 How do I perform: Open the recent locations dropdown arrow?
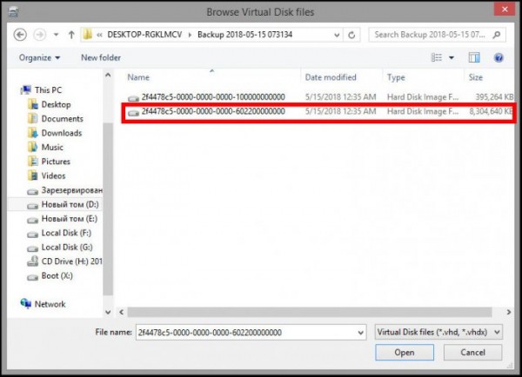(56, 35)
